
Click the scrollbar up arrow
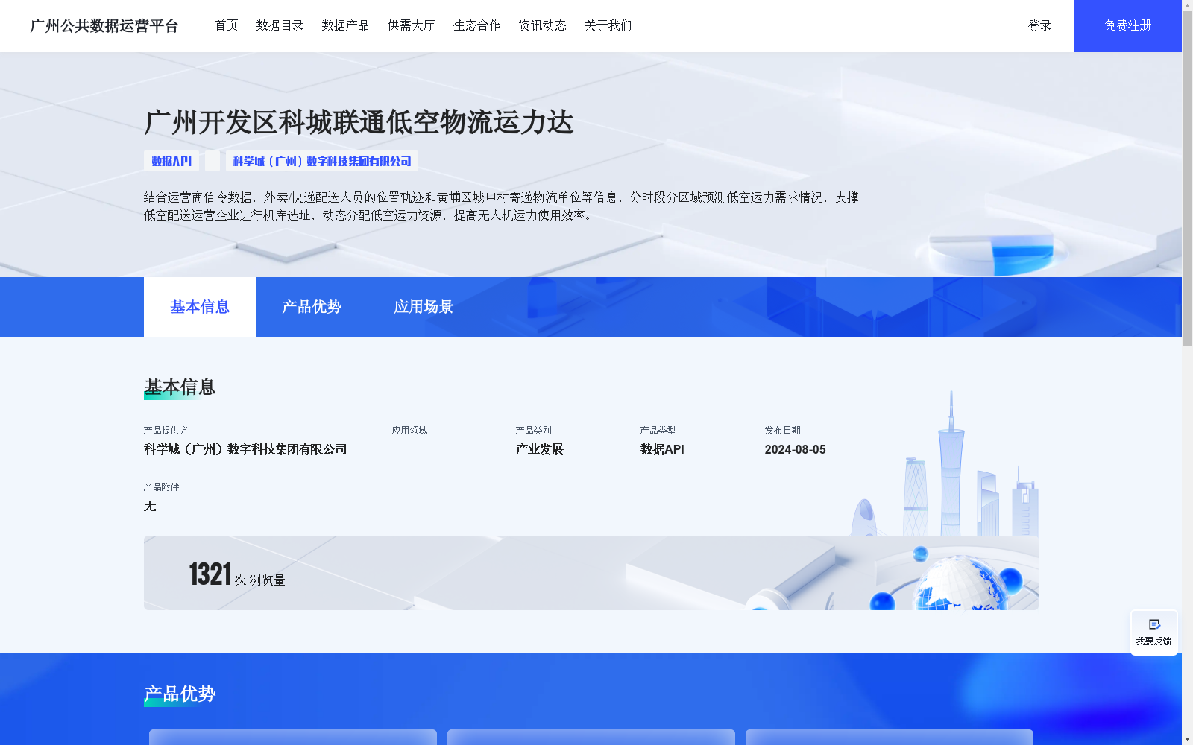click(1187, 6)
